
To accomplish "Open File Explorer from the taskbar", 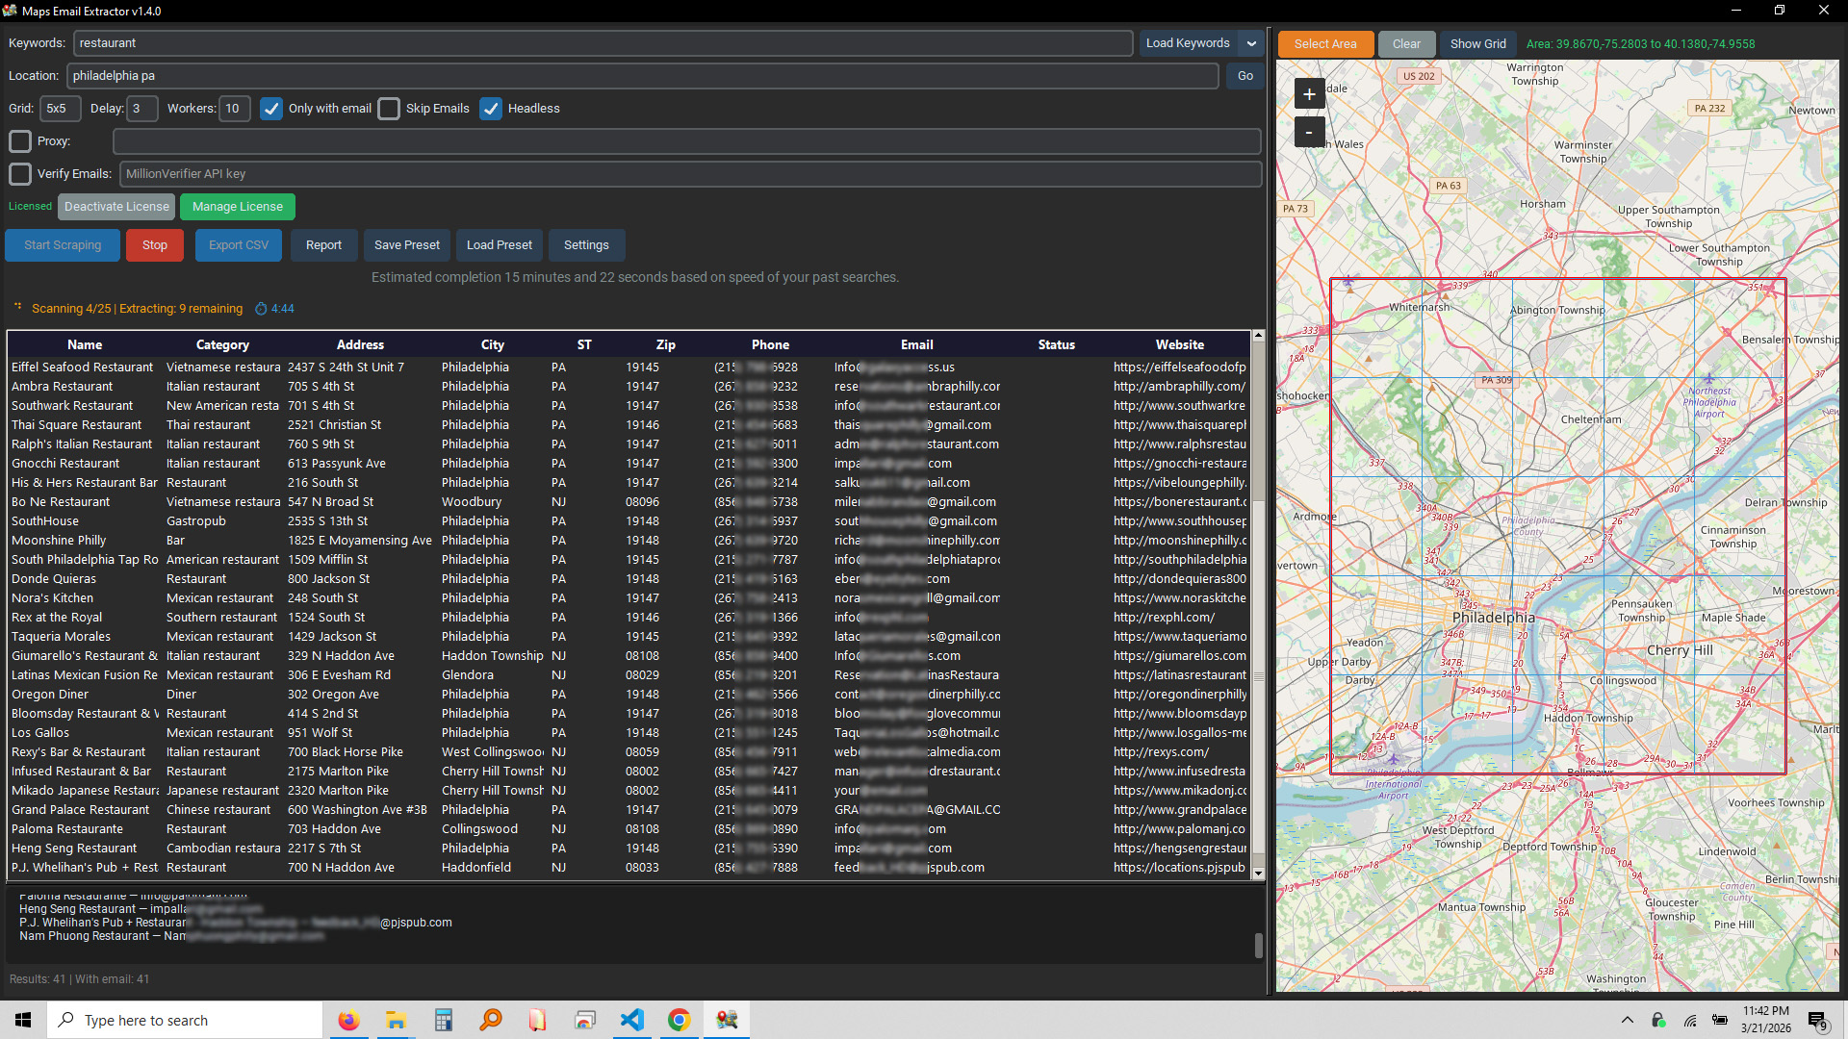I will [396, 1020].
